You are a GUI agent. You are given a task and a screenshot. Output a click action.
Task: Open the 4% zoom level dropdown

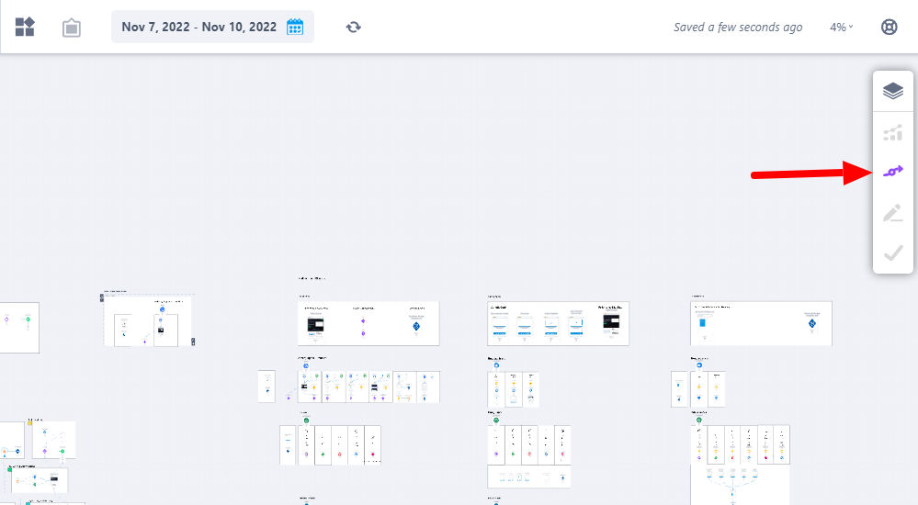[842, 27]
